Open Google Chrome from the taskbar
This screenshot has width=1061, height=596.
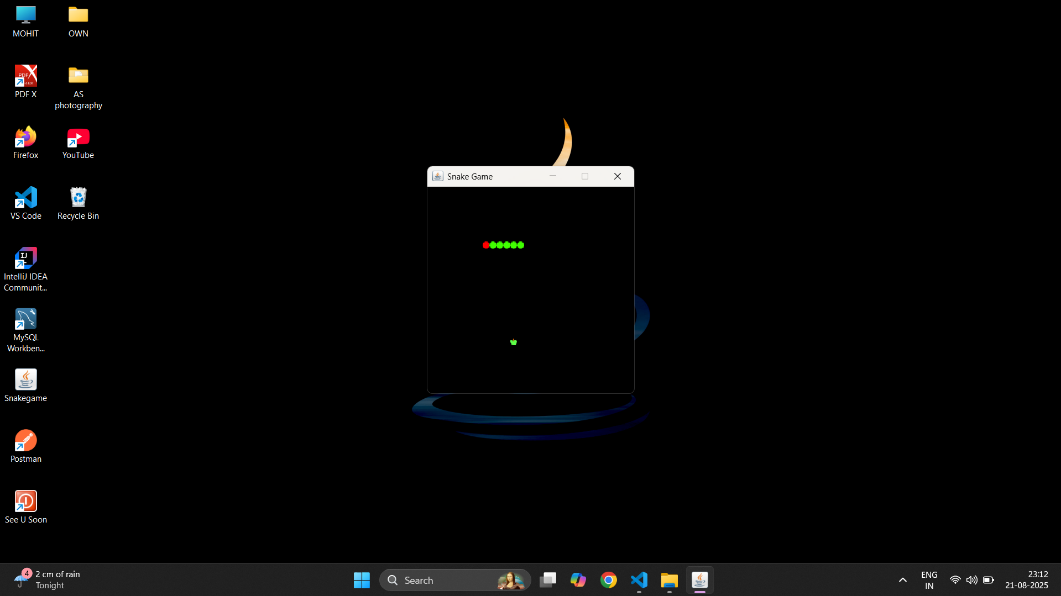point(608,580)
